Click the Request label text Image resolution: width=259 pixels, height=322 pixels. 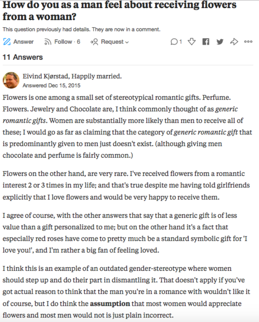point(112,42)
